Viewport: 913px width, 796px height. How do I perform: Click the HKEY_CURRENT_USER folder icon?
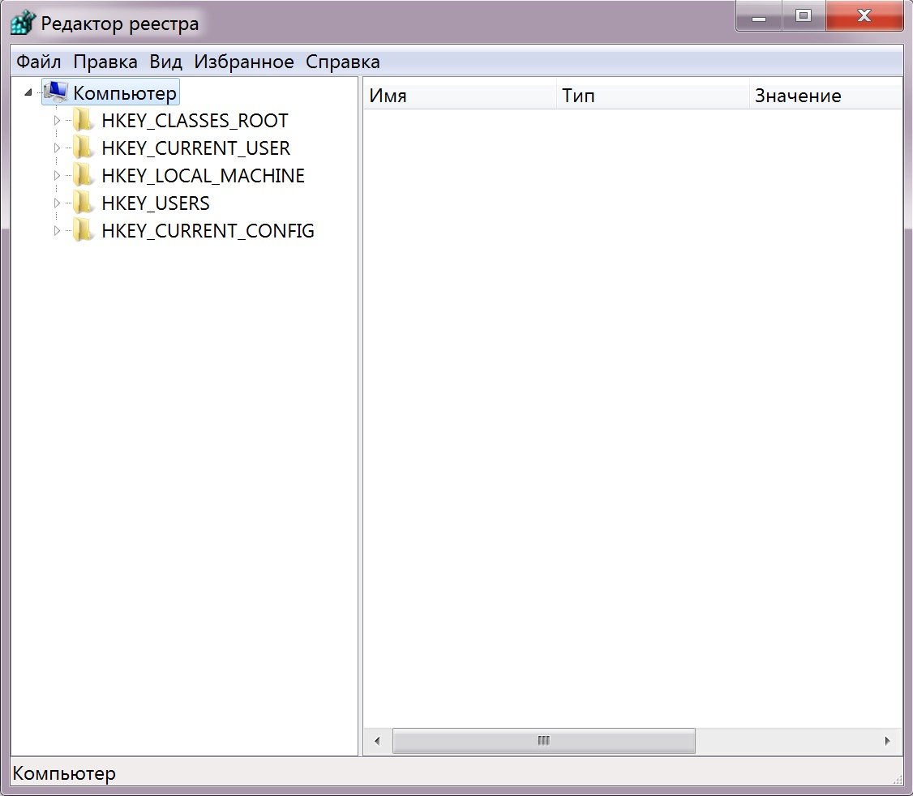click(x=83, y=148)
